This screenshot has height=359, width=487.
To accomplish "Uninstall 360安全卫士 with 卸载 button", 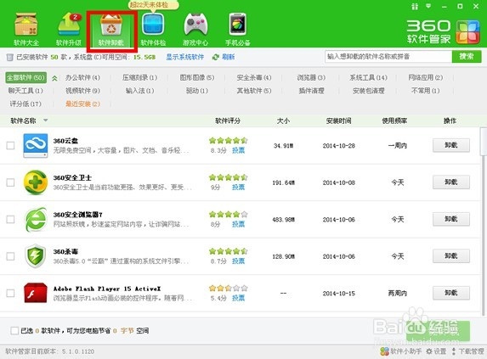I will [x=451, y=182].
